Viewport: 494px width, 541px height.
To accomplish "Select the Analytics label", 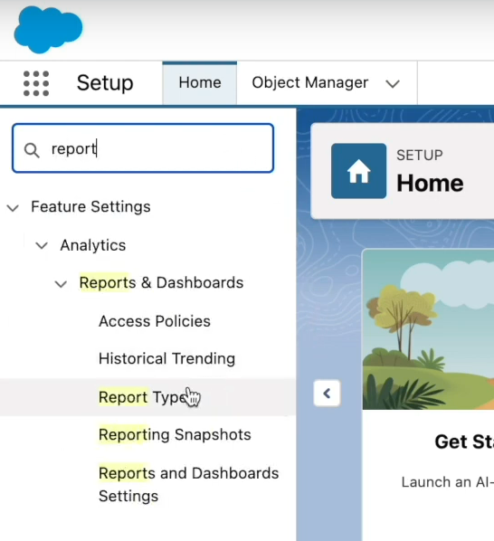I will tap(93, 245).
